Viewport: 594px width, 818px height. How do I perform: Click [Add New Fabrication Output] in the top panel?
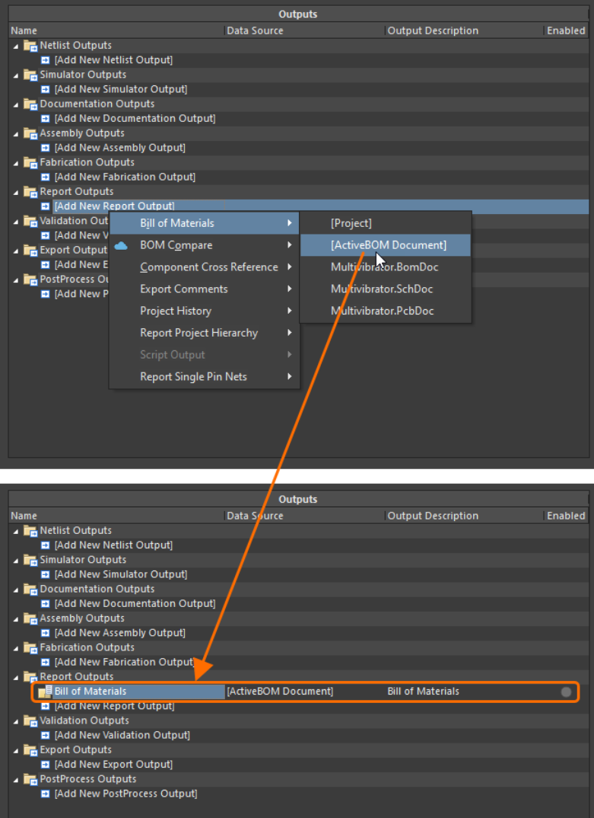125,177
